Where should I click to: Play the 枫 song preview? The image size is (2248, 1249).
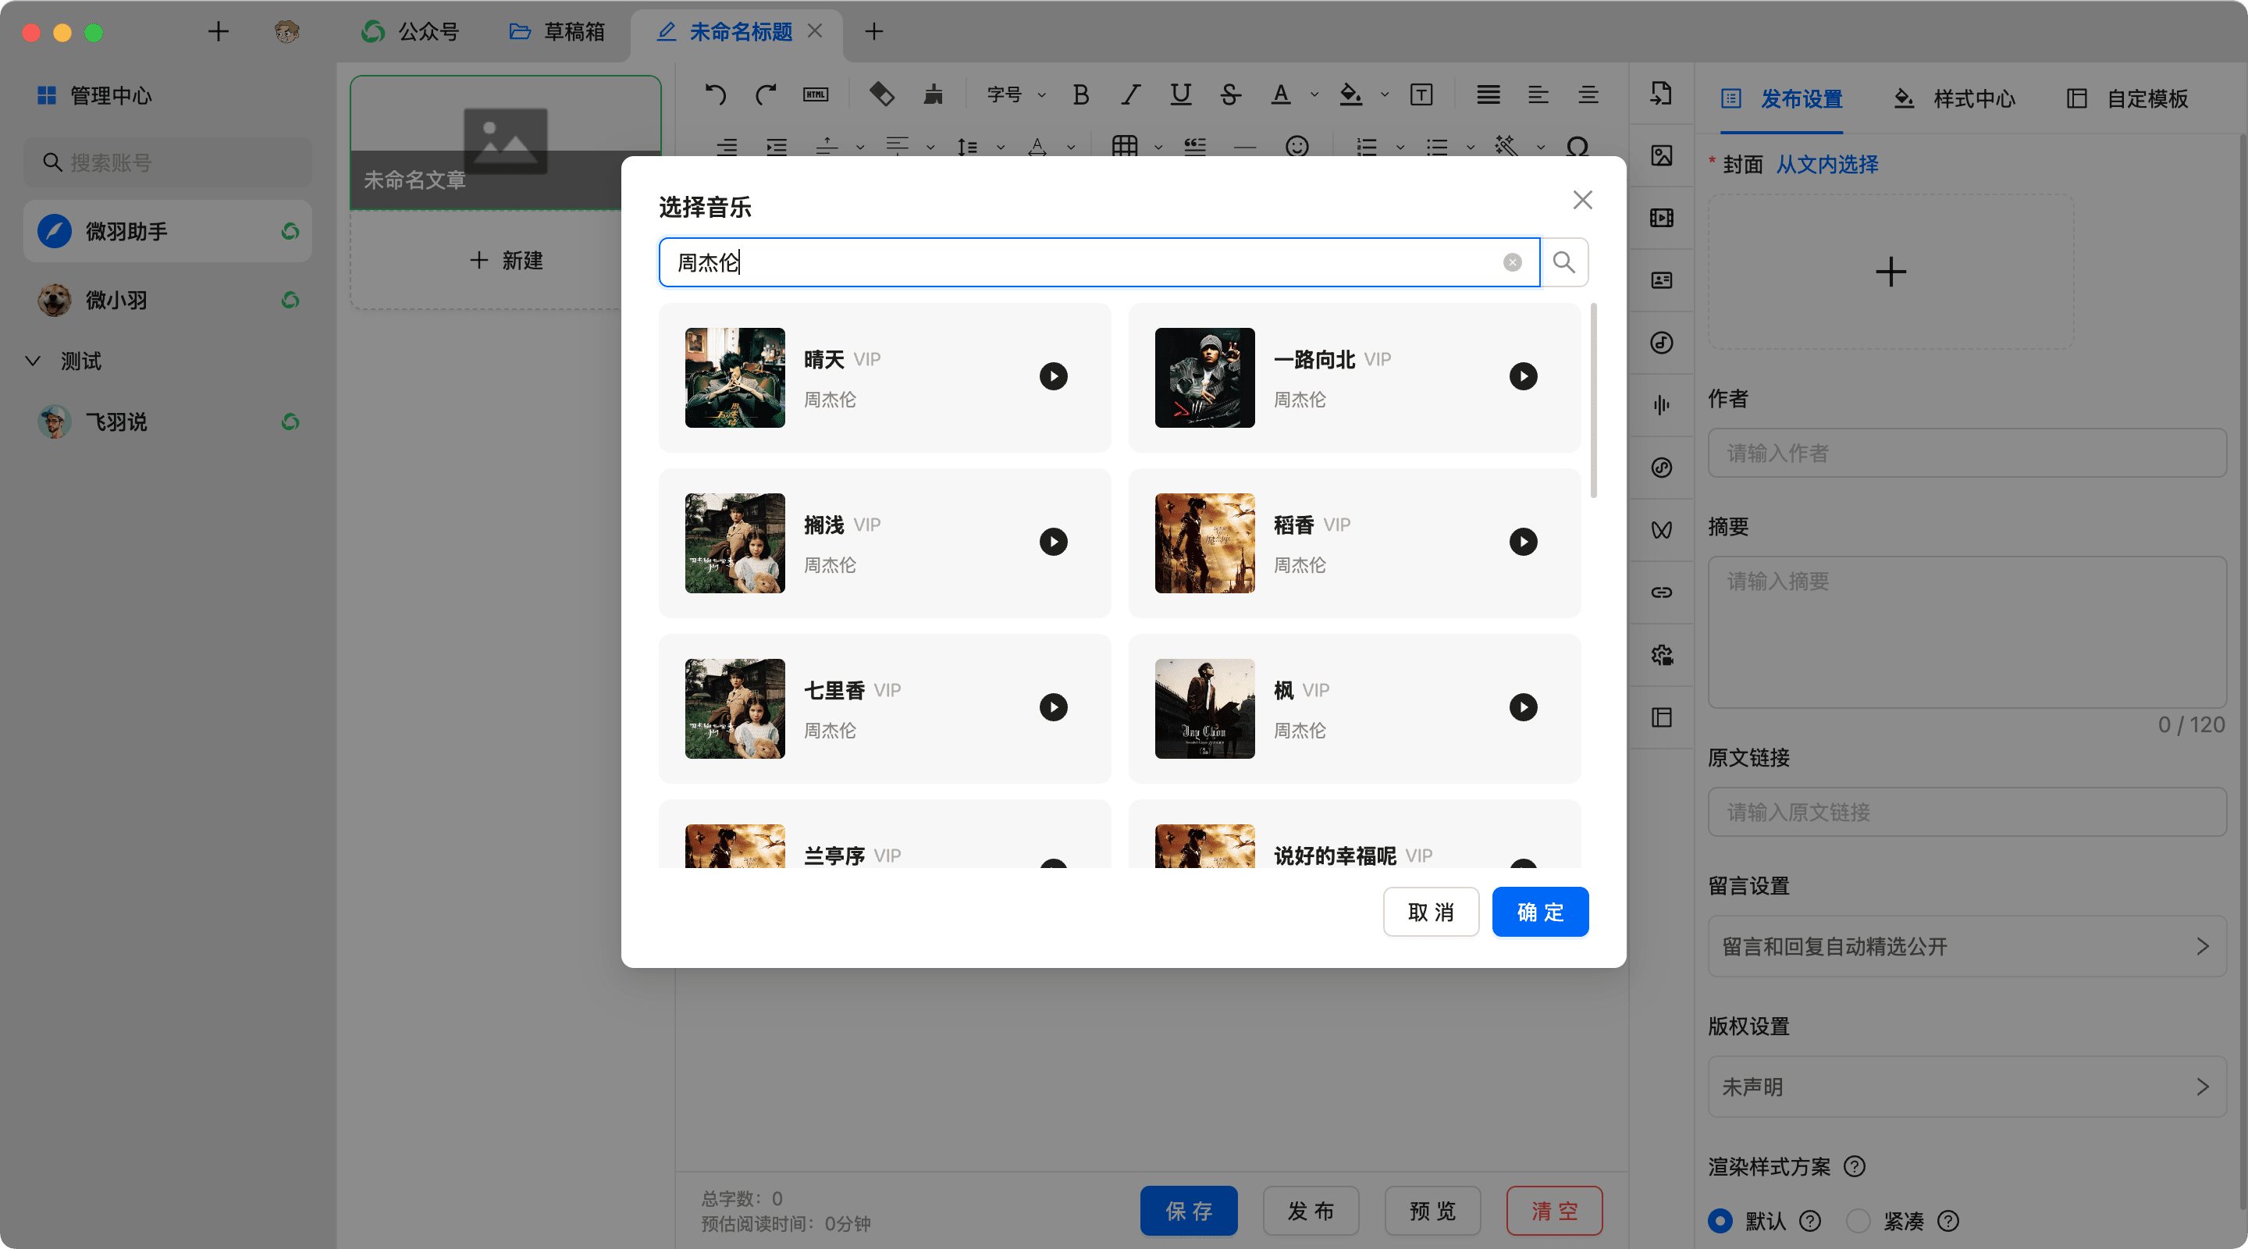pos(1523,707)
